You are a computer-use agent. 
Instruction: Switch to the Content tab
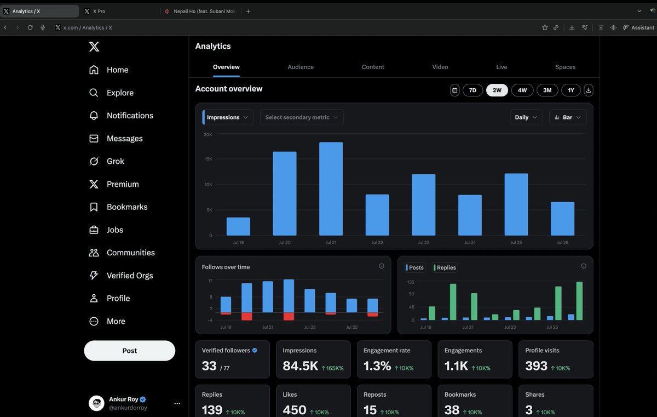[x=373, y=67]
